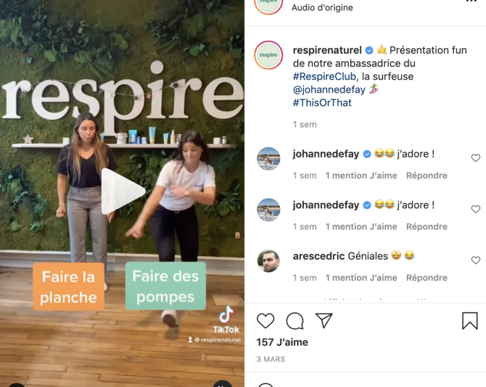Open #ThisOrThat hashtag
Image resolution: width=486 pixels, height=387 pixels.
tap(322, 103)
